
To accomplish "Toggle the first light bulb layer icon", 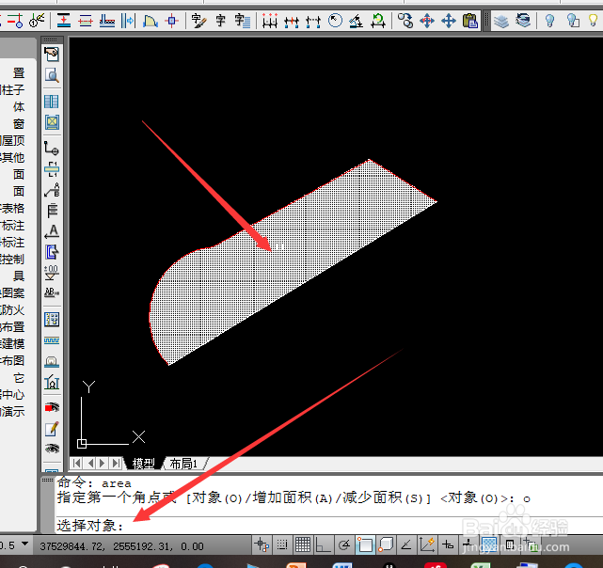I will coord(550,21).
